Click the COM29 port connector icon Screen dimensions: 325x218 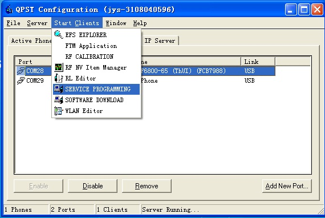pos(21,80)
